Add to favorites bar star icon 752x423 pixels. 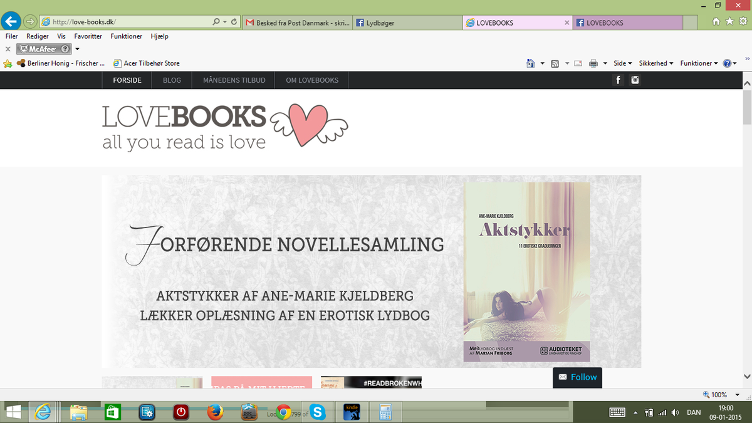point(8,63)
